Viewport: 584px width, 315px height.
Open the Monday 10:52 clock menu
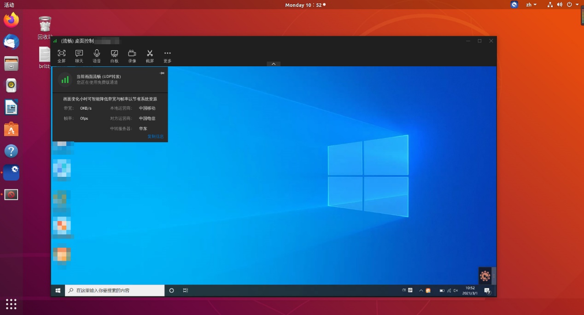click(305, 5)
